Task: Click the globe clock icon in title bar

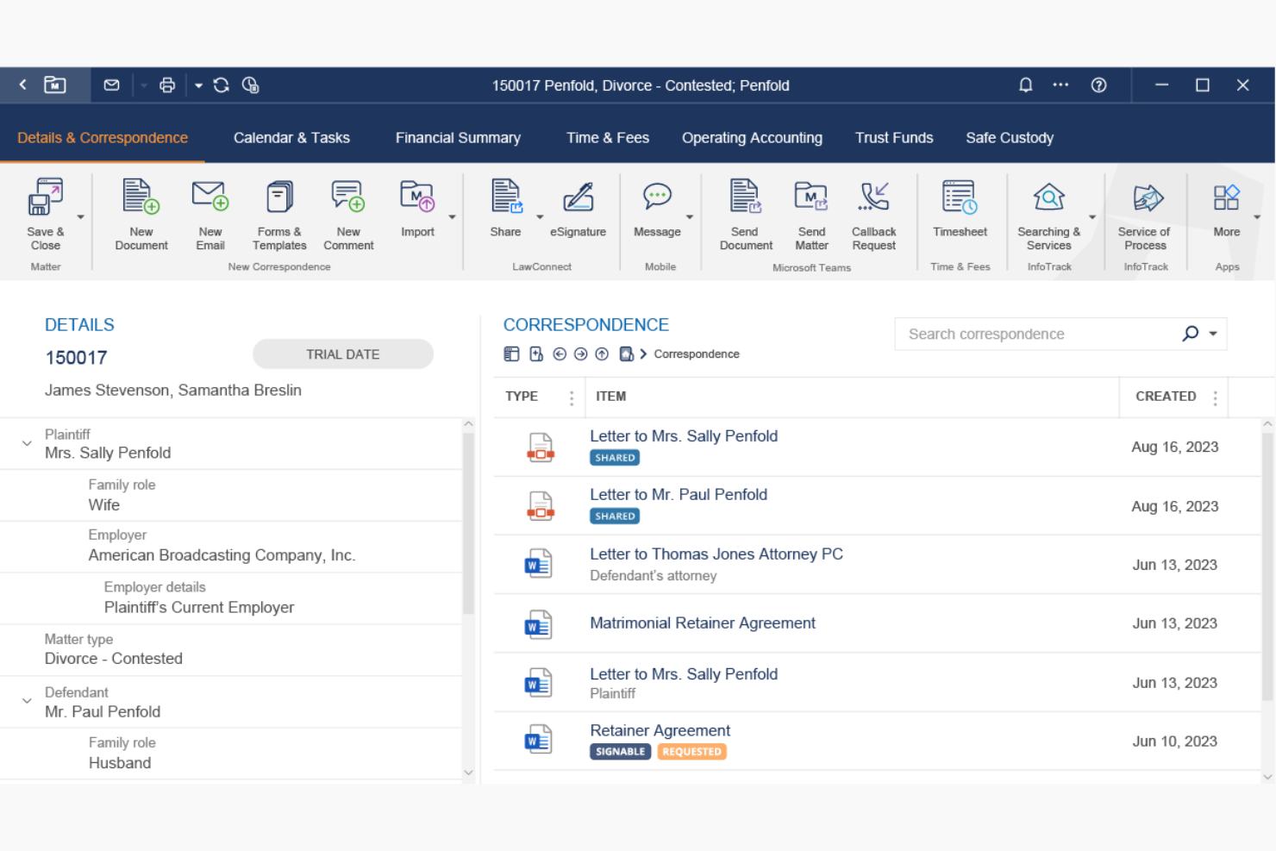Action: point(250,84)
